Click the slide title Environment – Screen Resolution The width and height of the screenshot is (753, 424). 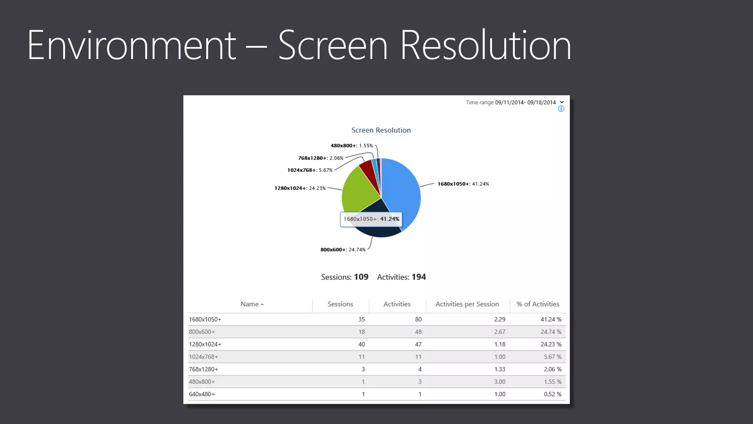tap(299, 45)
